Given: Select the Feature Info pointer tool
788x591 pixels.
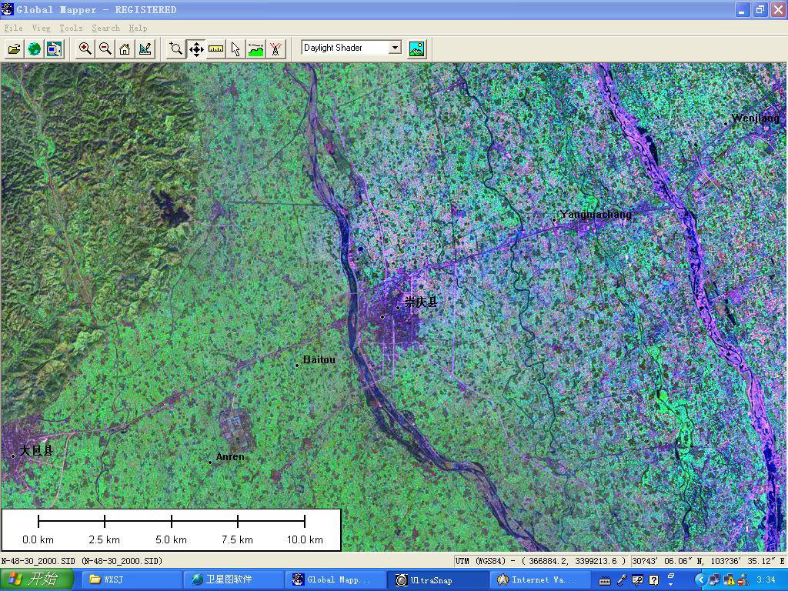Looking at the screenshot, I should [235, 48].
